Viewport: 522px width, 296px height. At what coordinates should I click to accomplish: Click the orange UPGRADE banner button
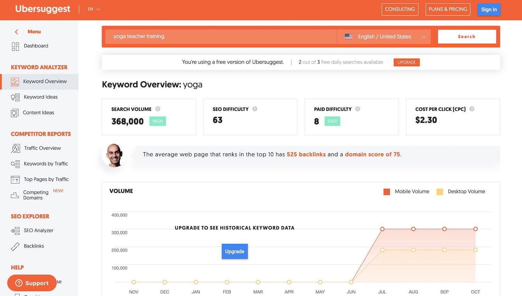click(406, 62)
